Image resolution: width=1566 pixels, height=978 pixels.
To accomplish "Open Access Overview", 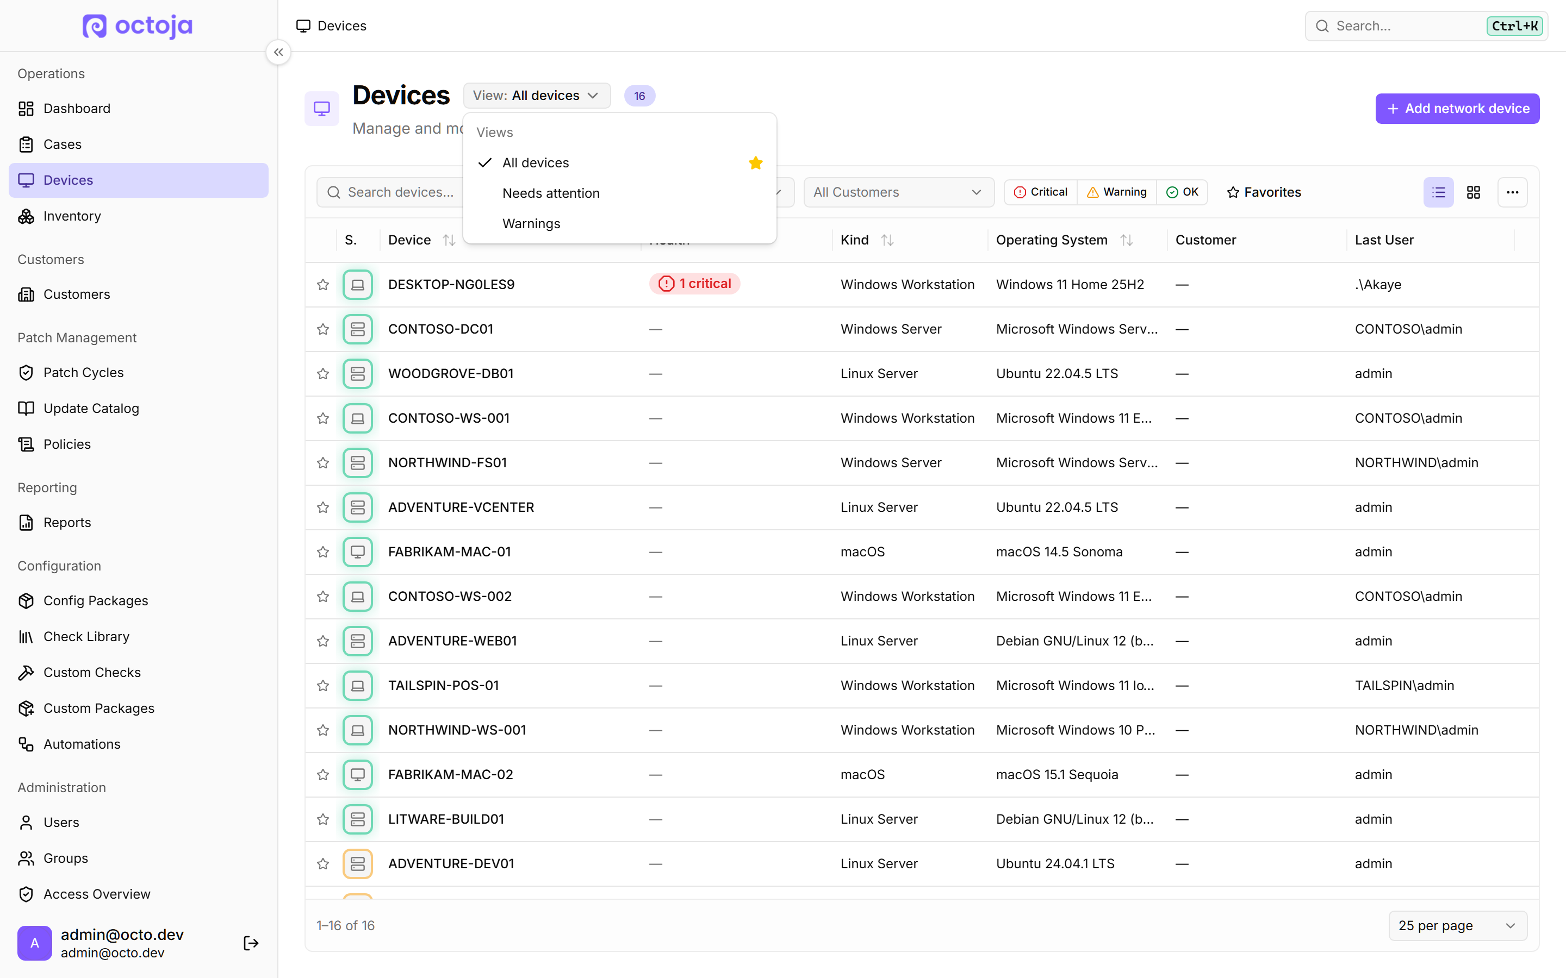I will click(x=139, y=894).
